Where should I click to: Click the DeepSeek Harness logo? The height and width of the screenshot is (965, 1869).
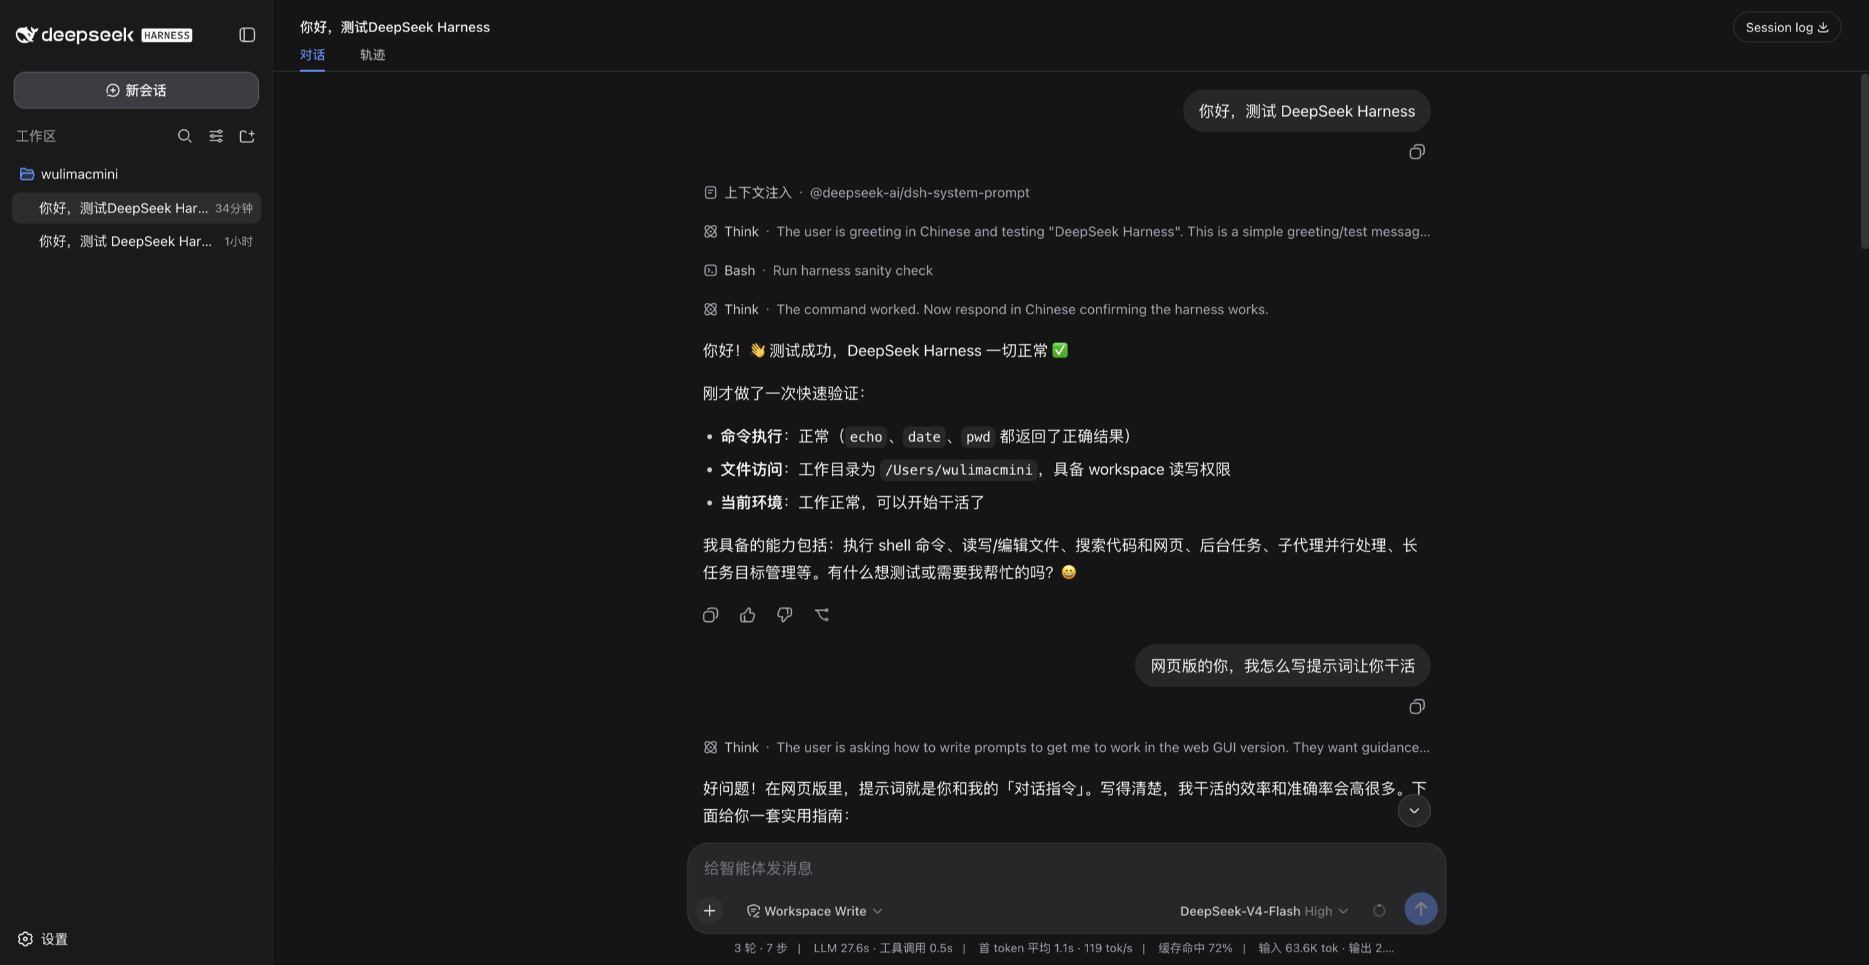104,35
